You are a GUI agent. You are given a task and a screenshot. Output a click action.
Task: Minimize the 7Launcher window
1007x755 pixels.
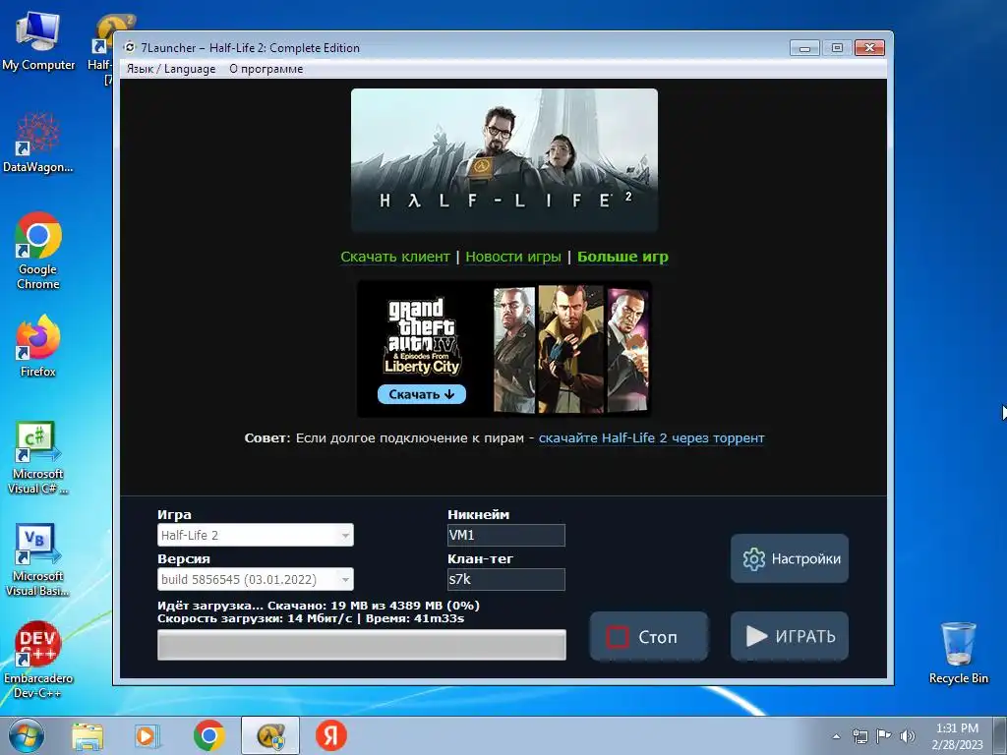(804, 48)
